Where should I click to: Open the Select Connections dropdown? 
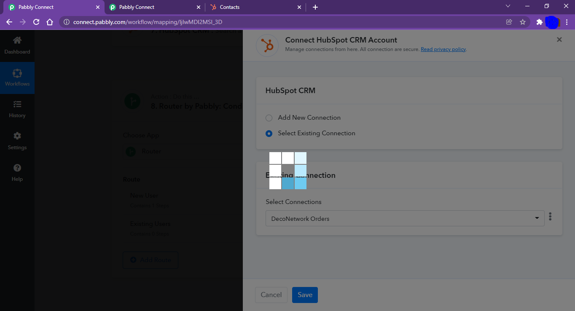pos(405,218)
